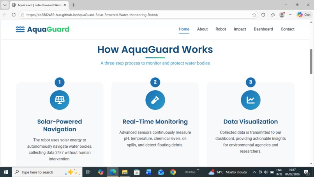Open the favorites list icon
The height and width of the screenshot is (177, 314).
click(273, 15)
